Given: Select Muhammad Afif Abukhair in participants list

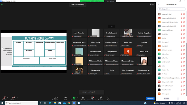Looking at the screenshot, I should (x=172, y=18).
